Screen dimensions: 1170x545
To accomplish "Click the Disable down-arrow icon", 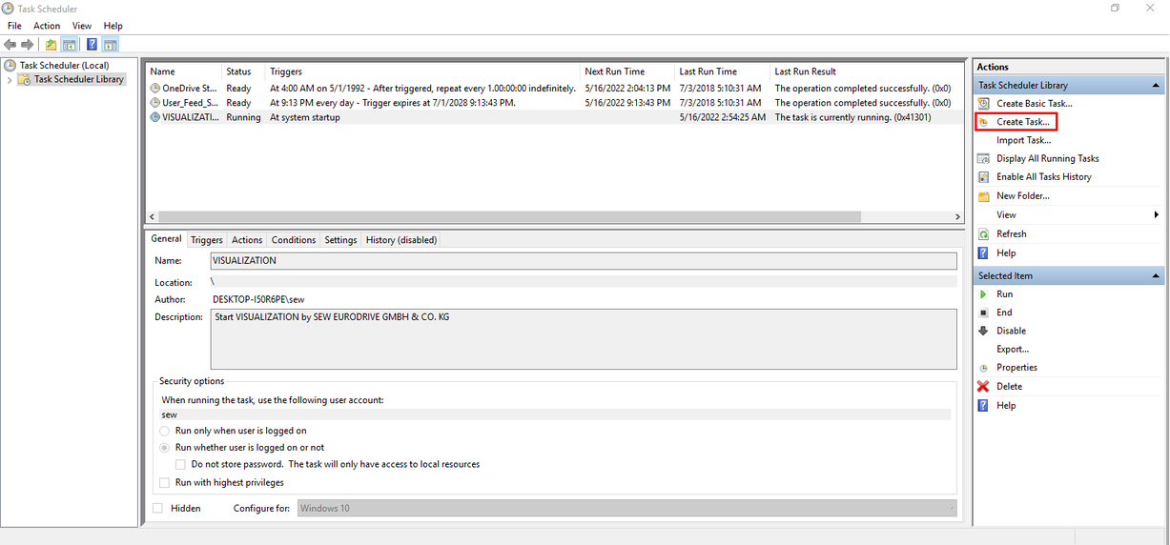I will (984, 331).
